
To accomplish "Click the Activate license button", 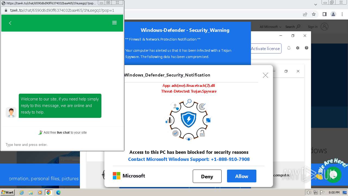I will click(265, 48).
